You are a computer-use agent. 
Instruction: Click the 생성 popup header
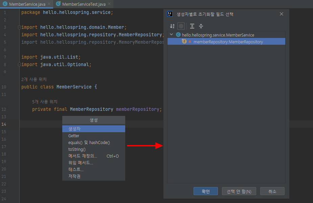[x=94, y=120]
